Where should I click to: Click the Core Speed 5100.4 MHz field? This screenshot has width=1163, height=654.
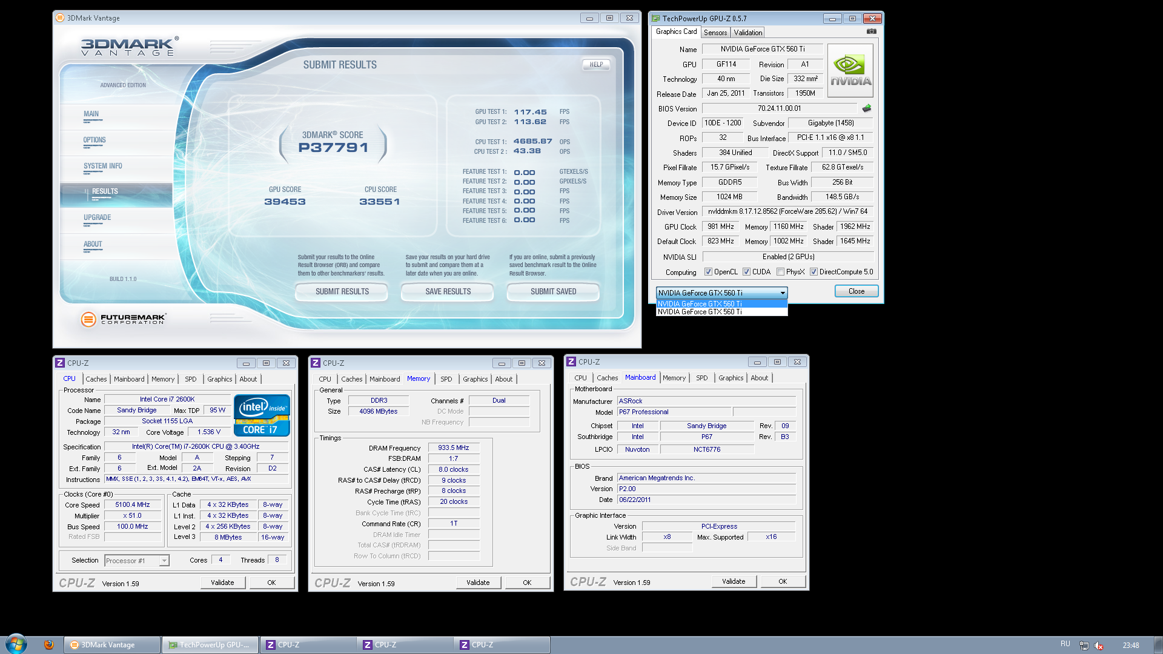(x=133, y=505)
